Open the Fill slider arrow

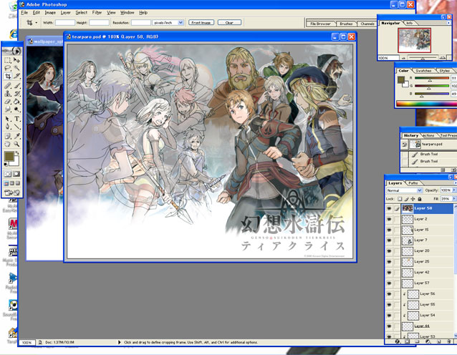coord(454,199)
